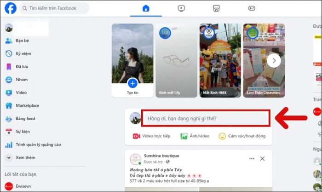
Task: Open the Gaming tab
Action: coord(252,8)
